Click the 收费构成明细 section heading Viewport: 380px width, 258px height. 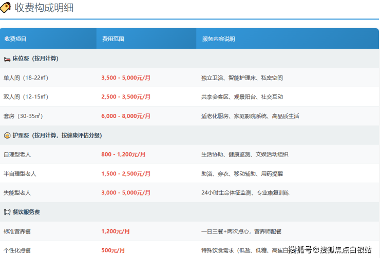click(44, 8)
